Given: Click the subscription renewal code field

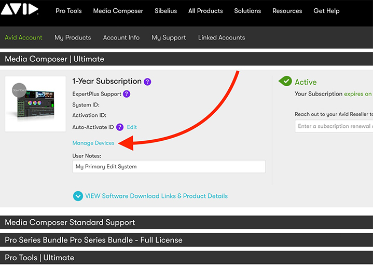Looking at the screenshot, I should [x=334, y=126].
